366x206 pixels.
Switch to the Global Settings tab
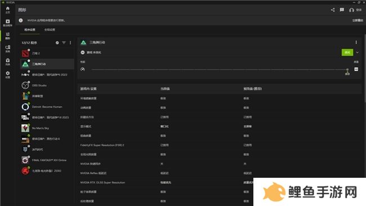coord(50,30)
